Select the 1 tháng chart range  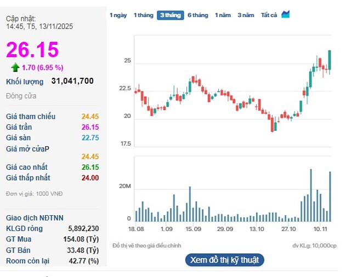pyautogui.click(x=143, y=15)
